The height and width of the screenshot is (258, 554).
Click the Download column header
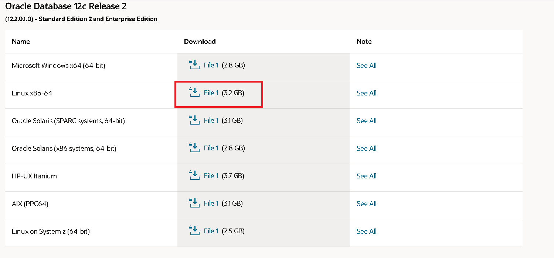click(x=200, y=42)
